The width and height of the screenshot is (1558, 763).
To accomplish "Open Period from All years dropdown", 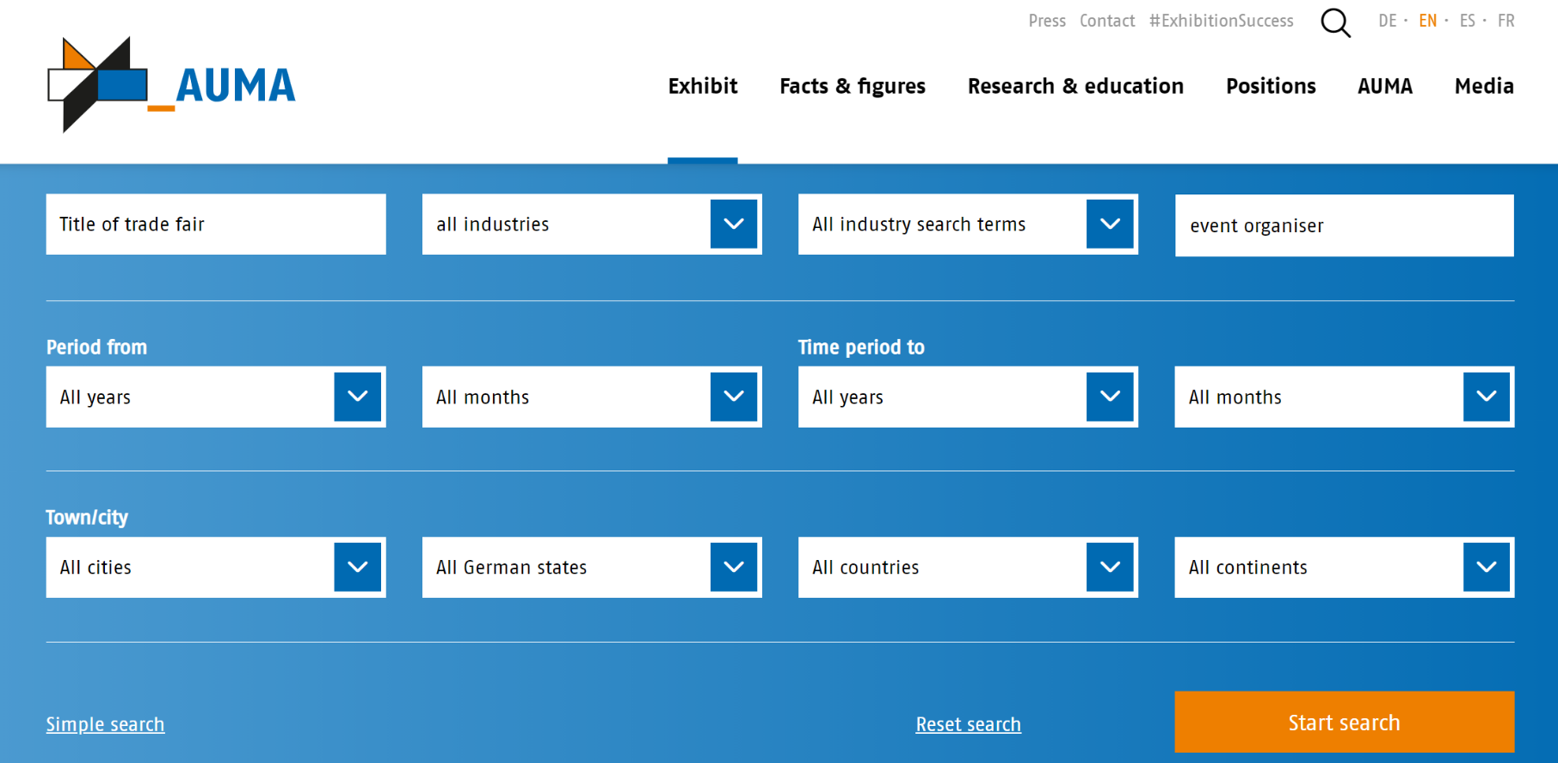I will point(216,397).
